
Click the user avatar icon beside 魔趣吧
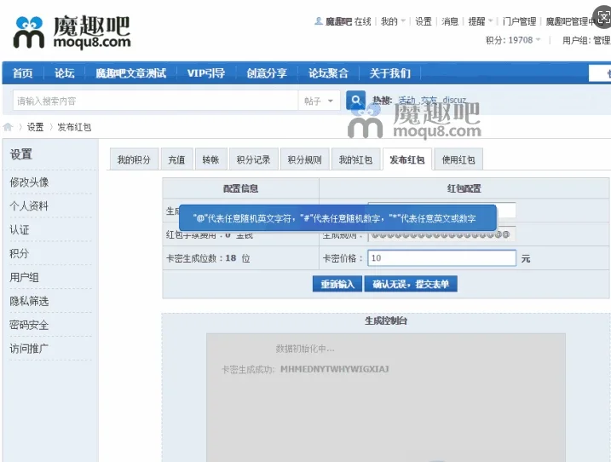pyautogui.click(x=319, y=21)
